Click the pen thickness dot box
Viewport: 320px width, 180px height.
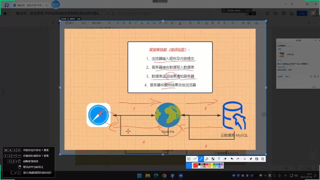(x=189, y=166)
